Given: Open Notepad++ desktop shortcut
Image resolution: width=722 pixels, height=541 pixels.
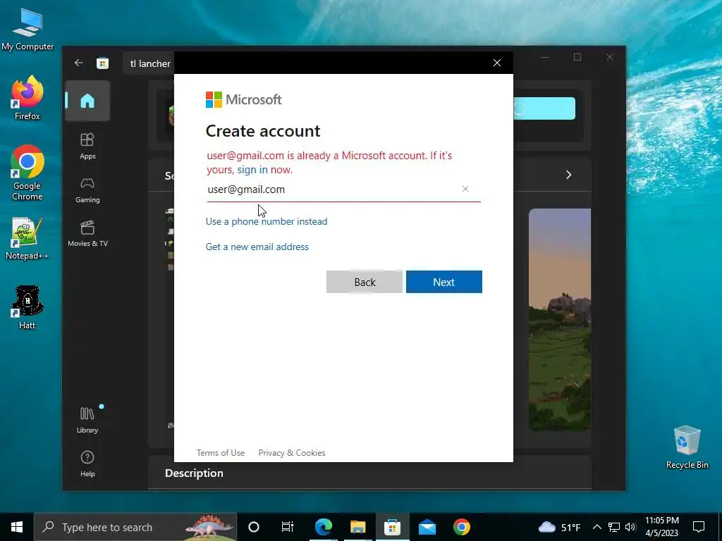Looking at the screenshot, I should coord(27,238).
